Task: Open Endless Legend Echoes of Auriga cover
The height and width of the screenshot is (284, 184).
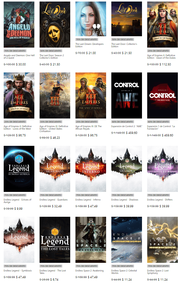Action: point(19,169)
